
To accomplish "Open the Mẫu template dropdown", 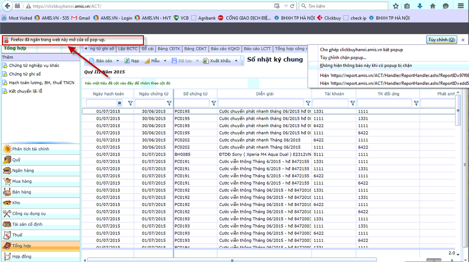I will click(165, 61).
